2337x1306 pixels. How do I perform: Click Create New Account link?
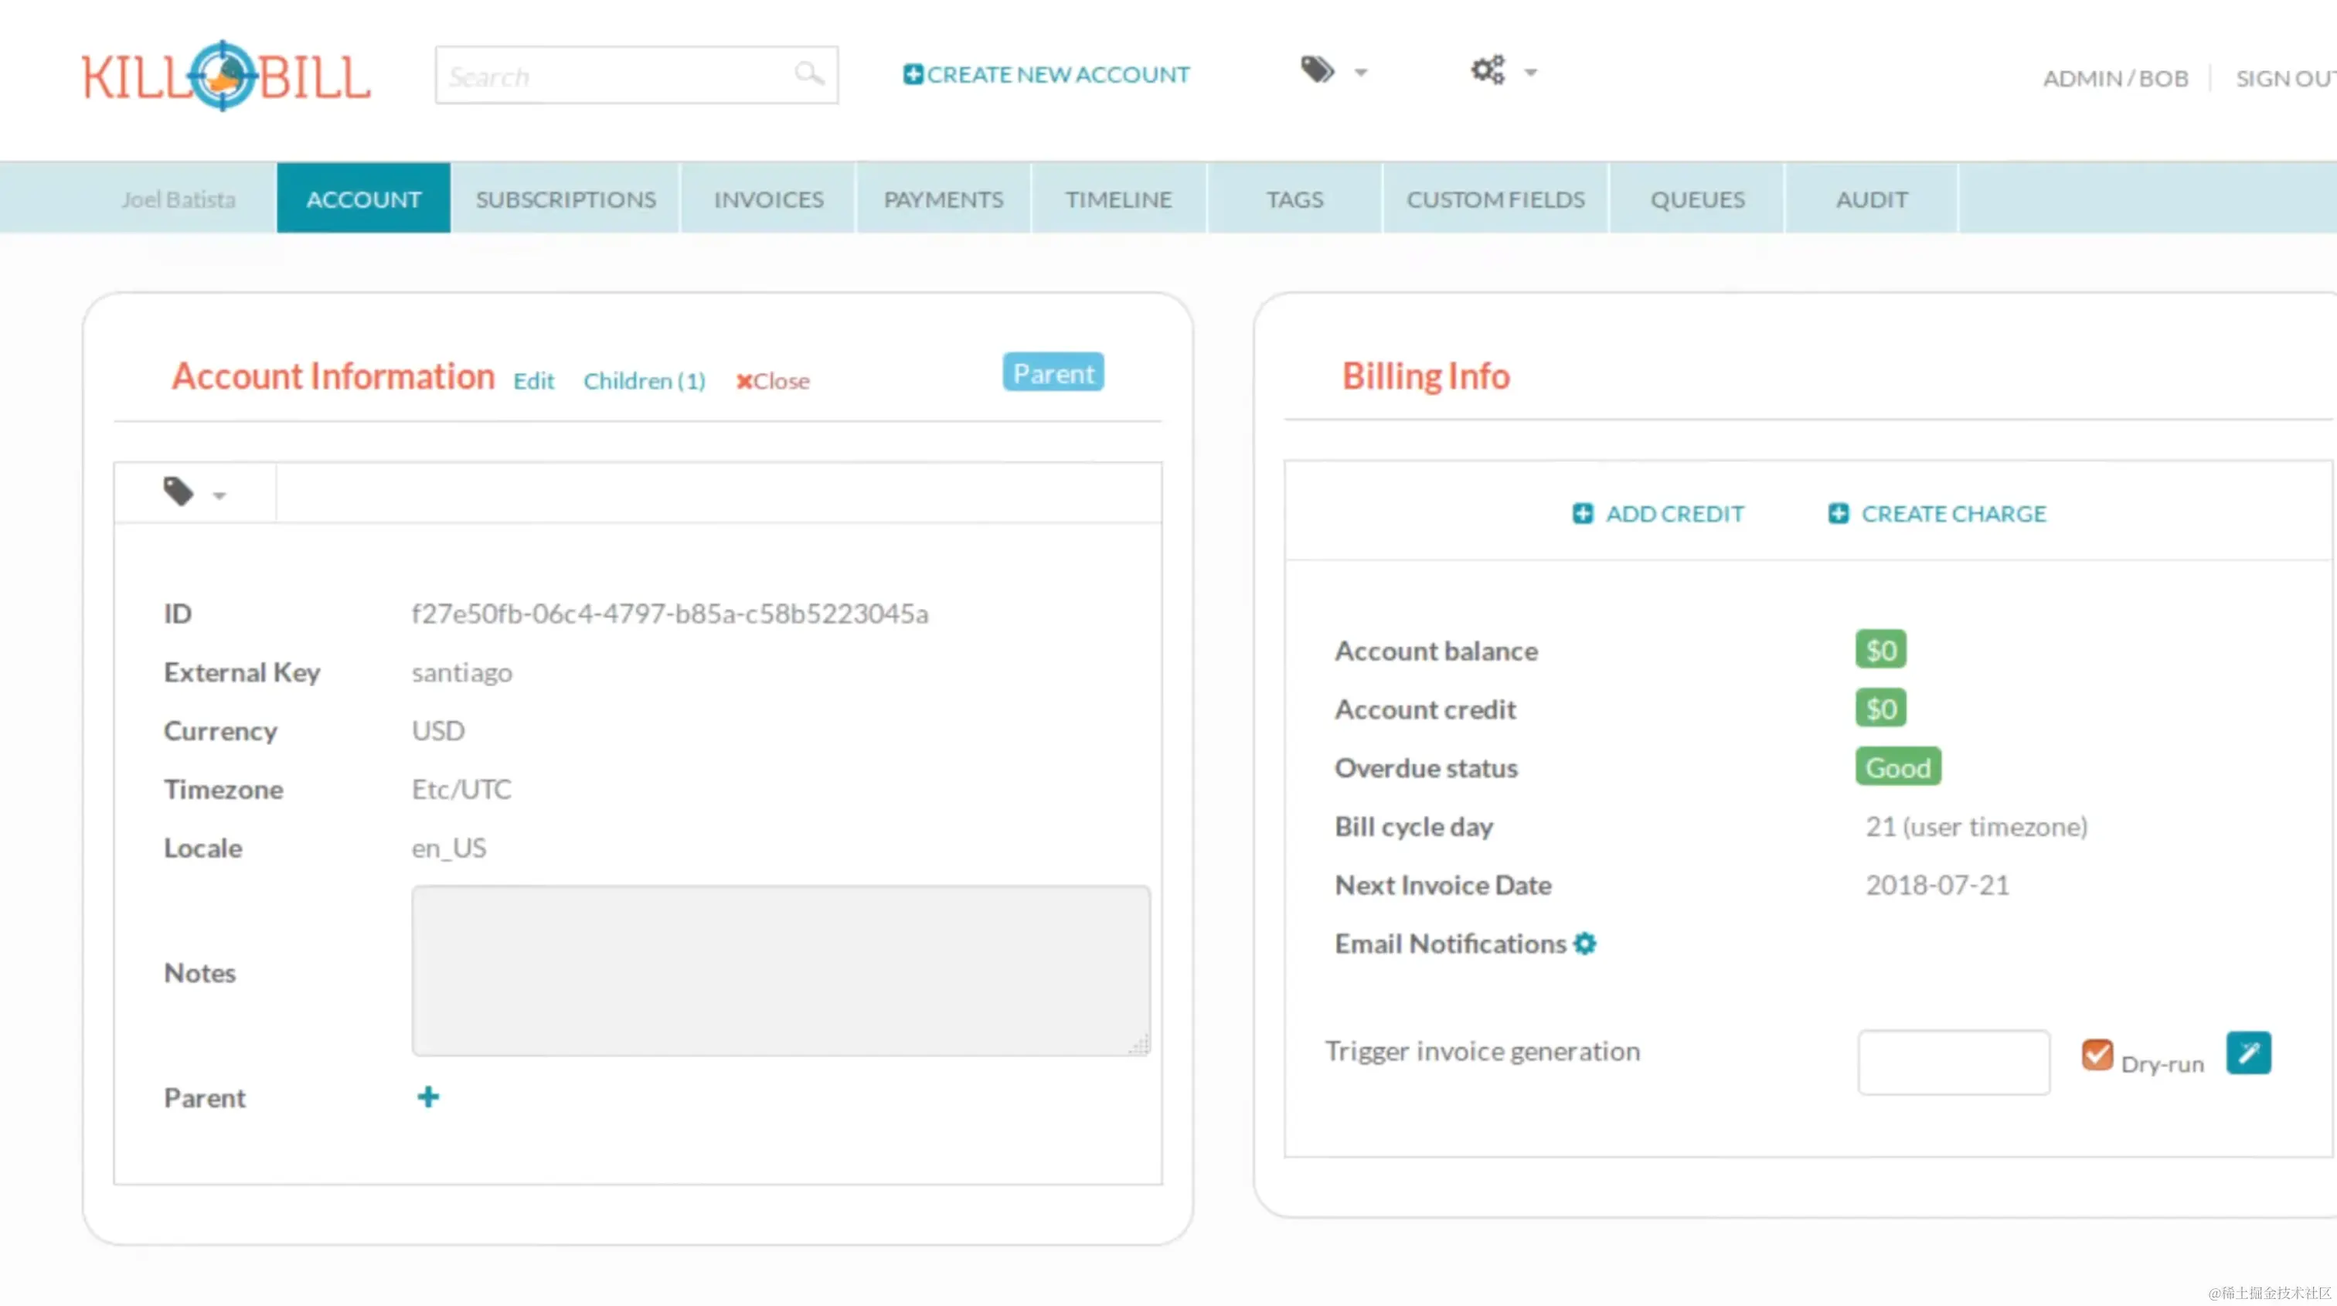1046,74
